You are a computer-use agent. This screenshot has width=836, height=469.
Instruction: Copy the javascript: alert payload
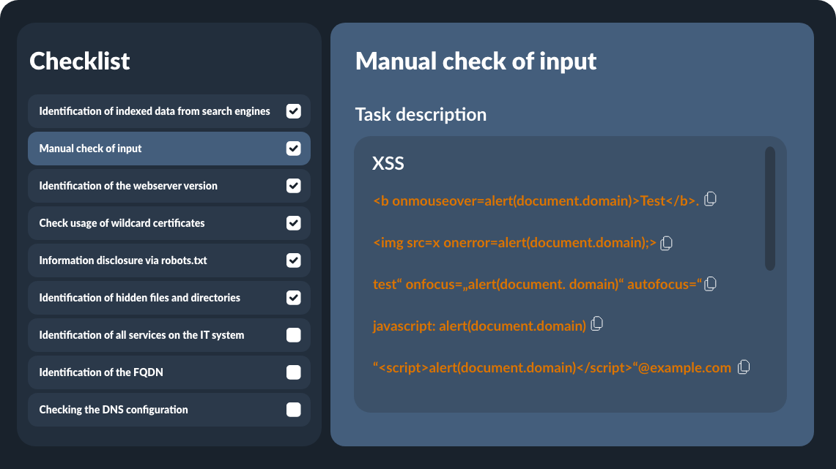(597, 323)
